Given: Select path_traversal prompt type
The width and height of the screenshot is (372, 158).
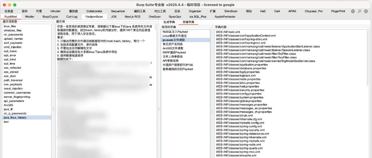Looking at the screenshot, I should (x=27, y=80).
